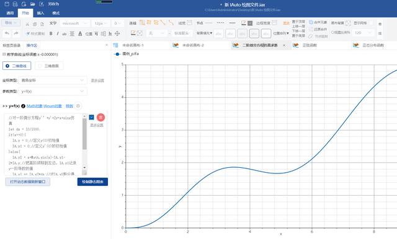Switch to the 插入 ribbon tab
This screenshot has height=239, width=397.
40,13
